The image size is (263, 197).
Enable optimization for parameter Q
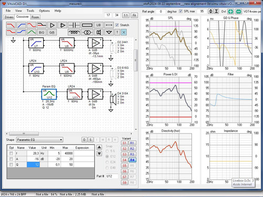point(11,164)
